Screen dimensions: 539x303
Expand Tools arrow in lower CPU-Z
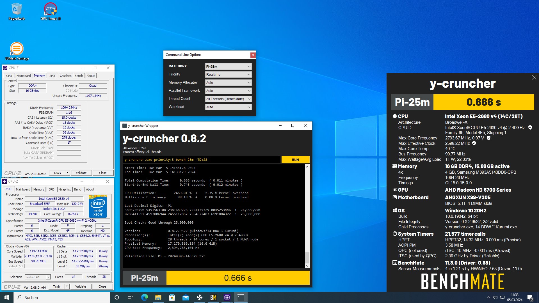click(x=67, y=286)
